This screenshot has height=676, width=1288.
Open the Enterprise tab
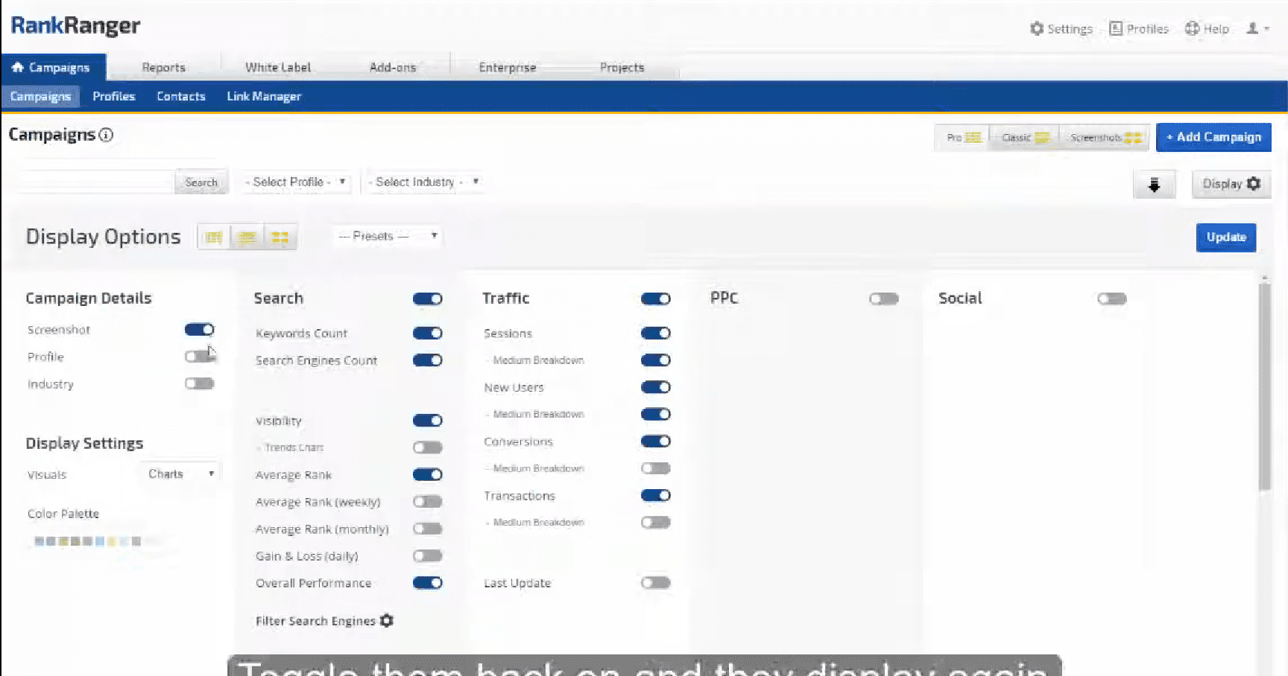(x=508, y=67)
